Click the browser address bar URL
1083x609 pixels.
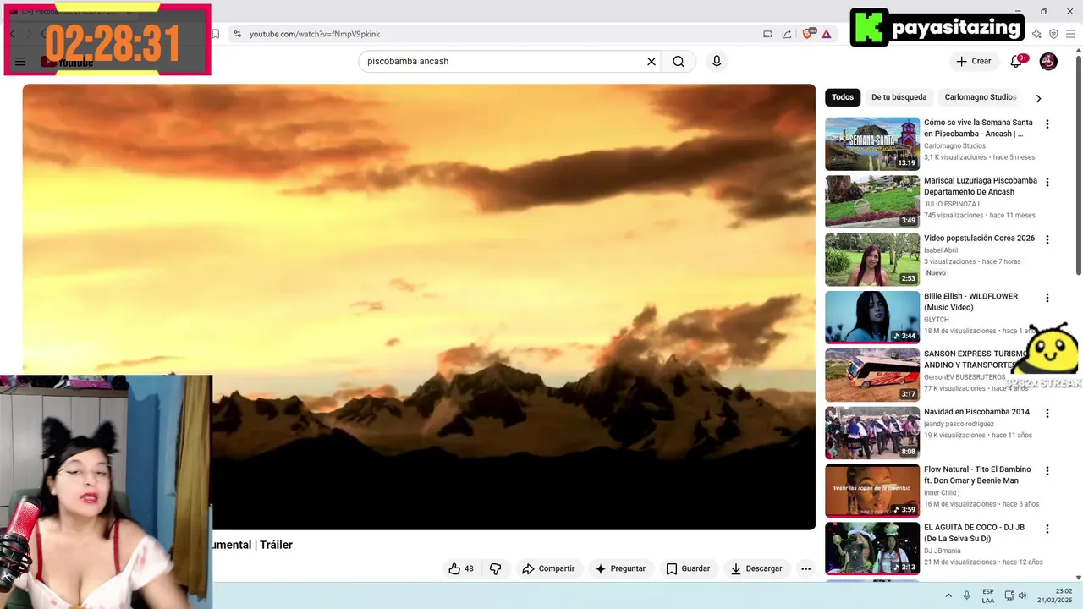click(315, 34)
